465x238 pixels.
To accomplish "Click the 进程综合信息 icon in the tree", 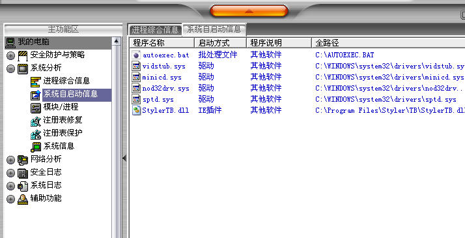I will pos(36,82).
